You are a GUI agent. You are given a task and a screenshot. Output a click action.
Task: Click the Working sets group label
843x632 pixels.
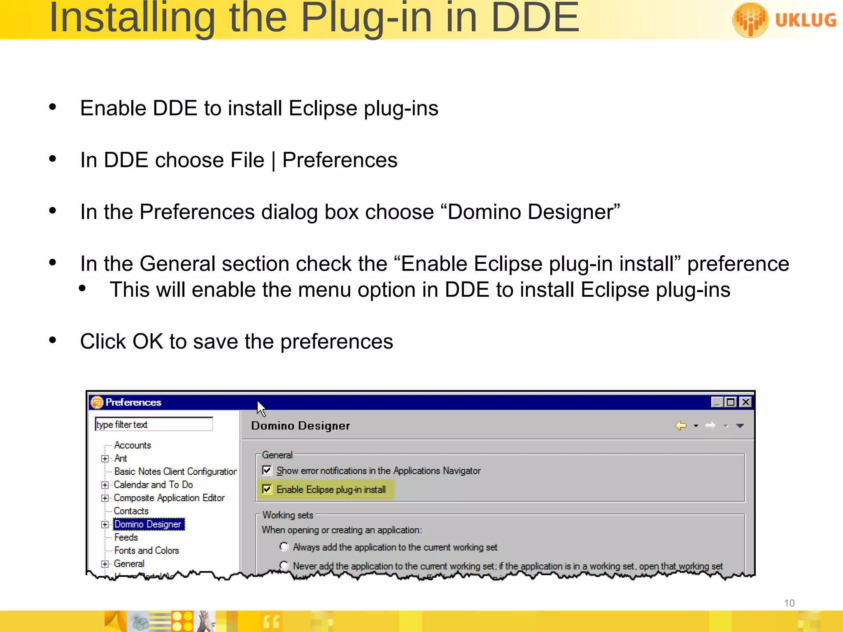pyautogui.click(x=288, y=515)
